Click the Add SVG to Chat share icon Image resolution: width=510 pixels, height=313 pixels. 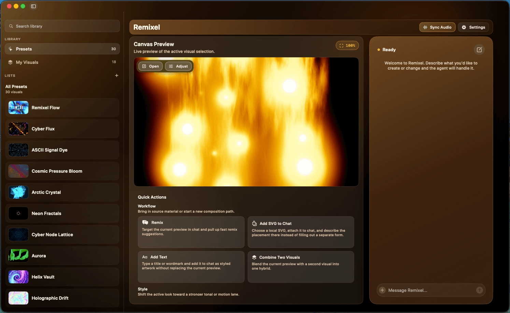pos(254,224)
